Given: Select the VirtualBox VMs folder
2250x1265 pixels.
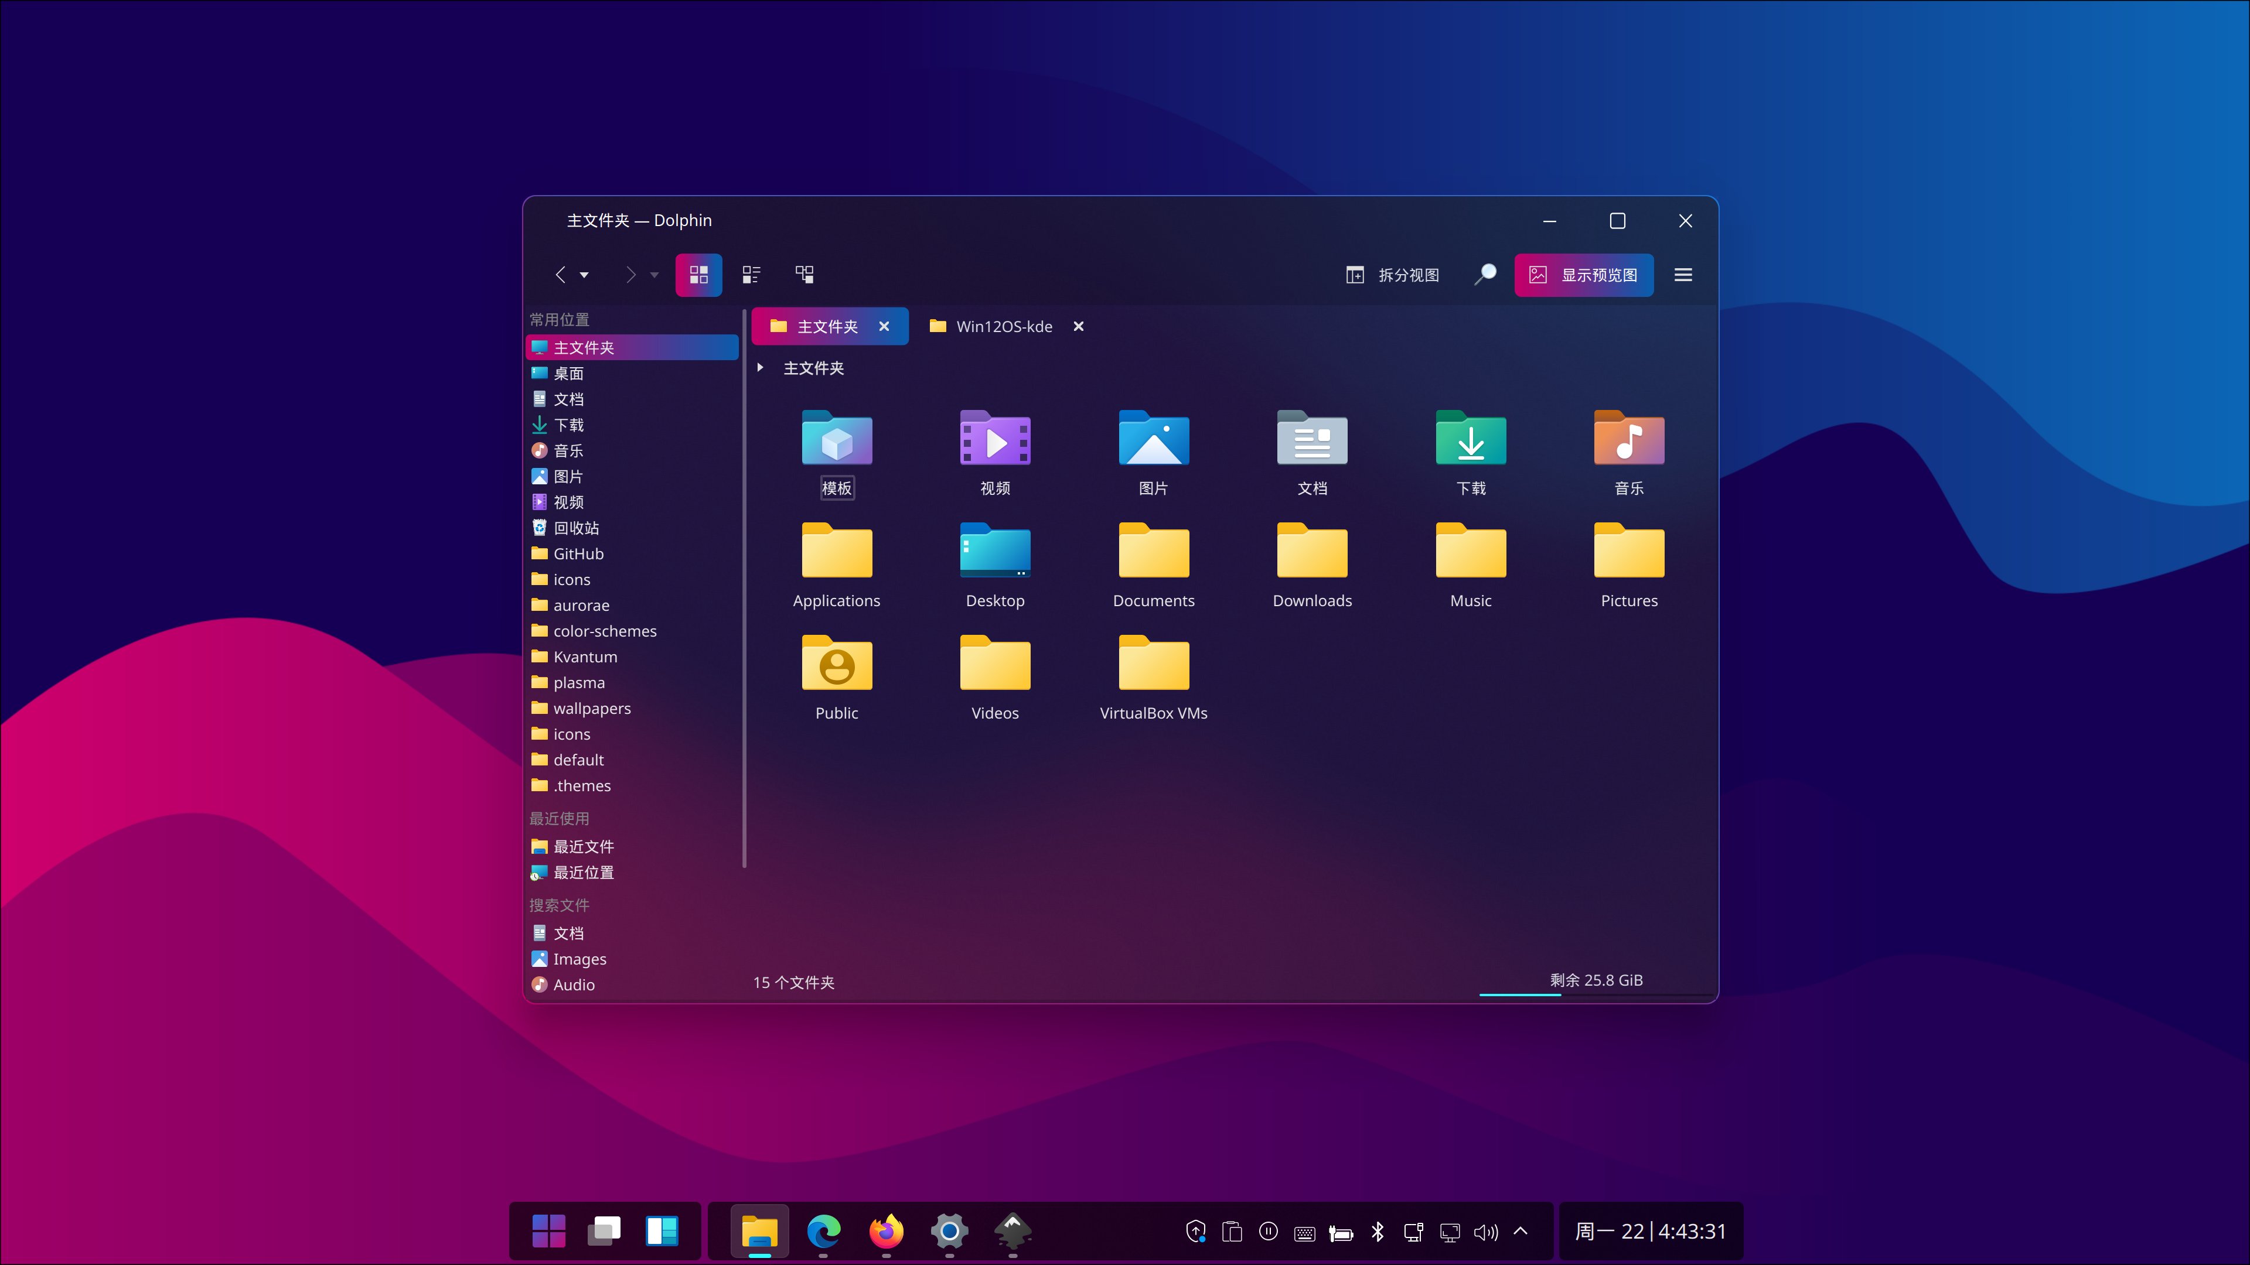Looking at the screenshot, I should 1153,676.
